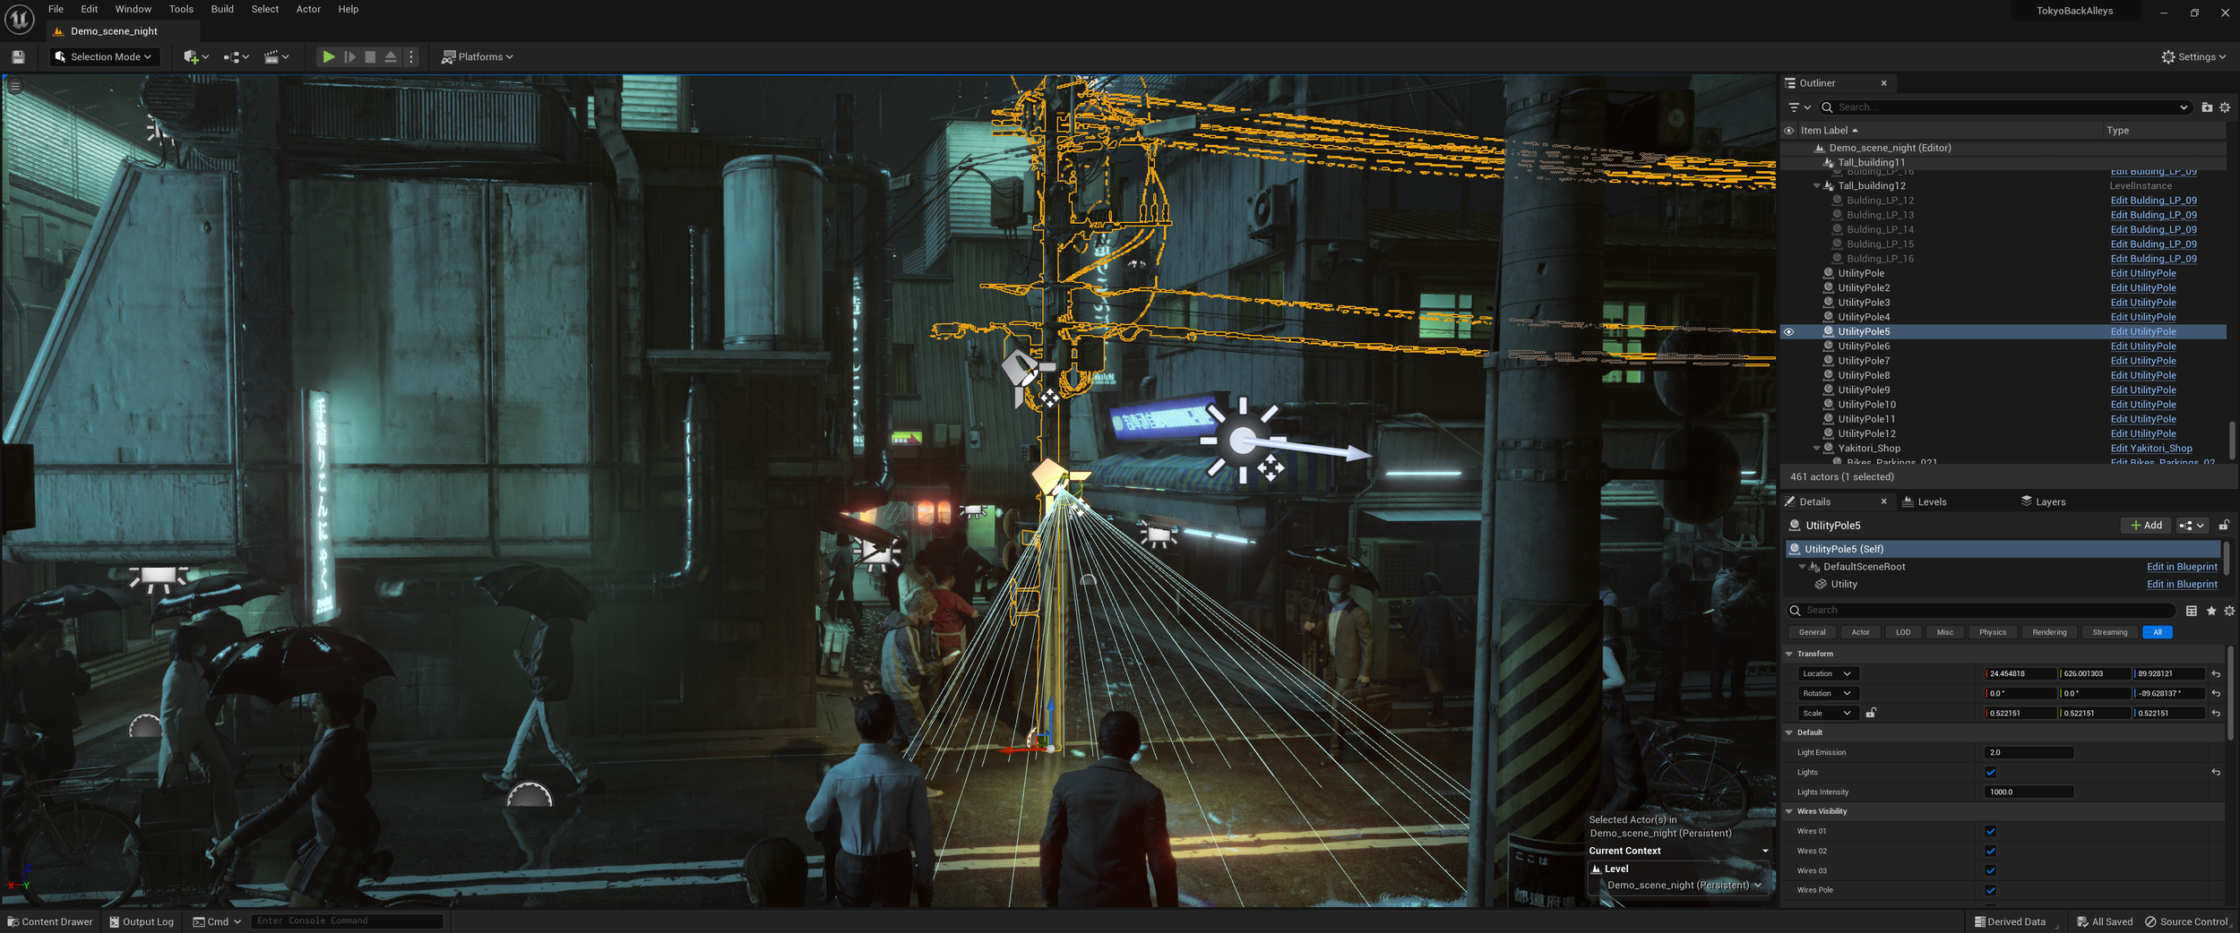Reset Location to default arrow
This screenshot has height=933, width=2240.
pyautogui.click(x=2216, y=673)
